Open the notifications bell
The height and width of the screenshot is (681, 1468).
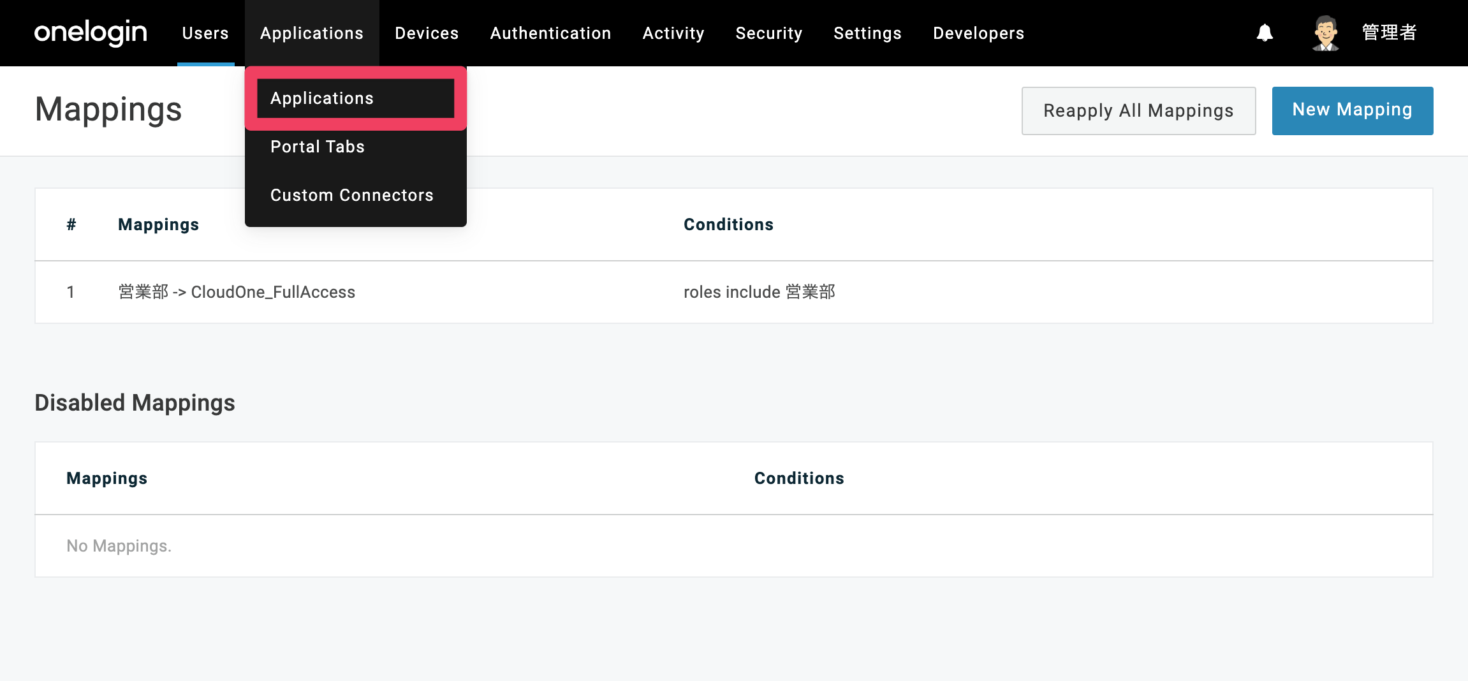pyautogui.click(x=1265, y=33)
